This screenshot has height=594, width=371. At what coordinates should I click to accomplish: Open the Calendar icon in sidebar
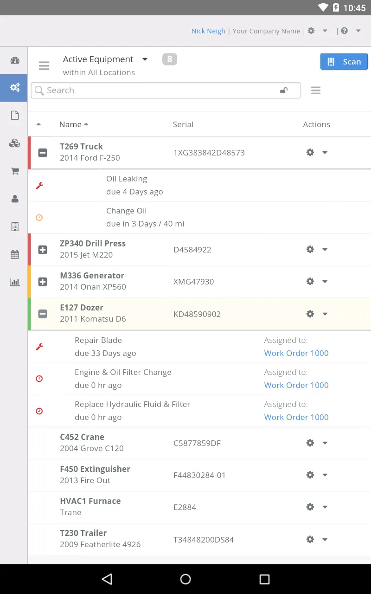click(14, 254)
